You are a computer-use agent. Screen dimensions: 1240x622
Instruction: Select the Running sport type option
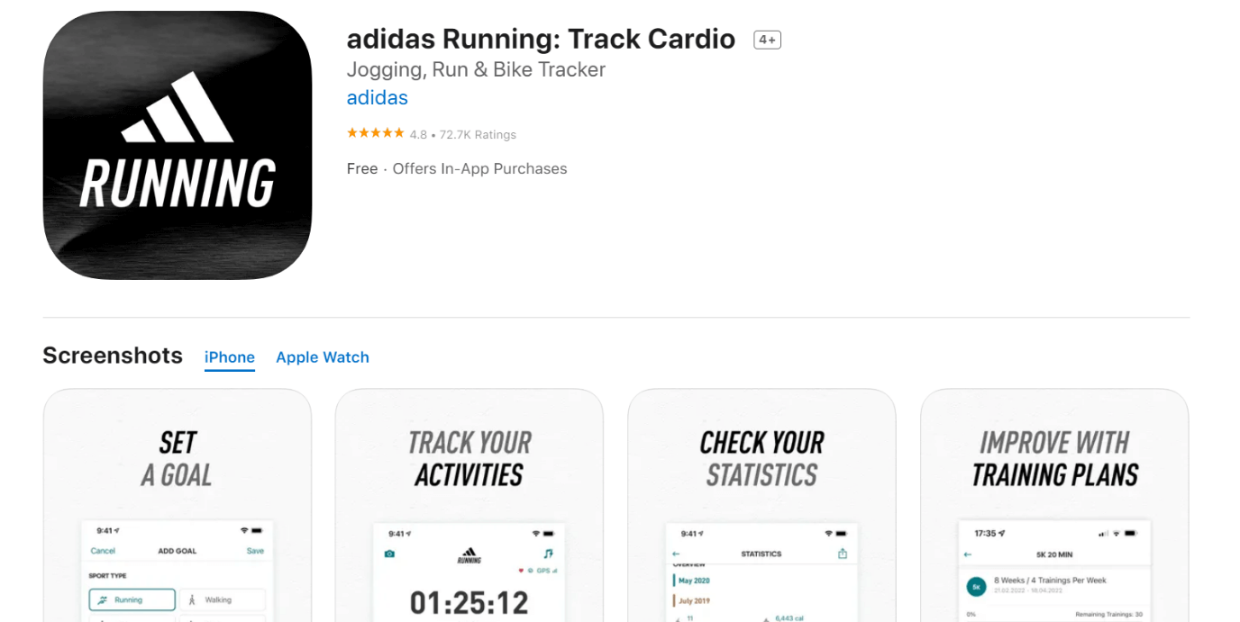coord(132,599)
